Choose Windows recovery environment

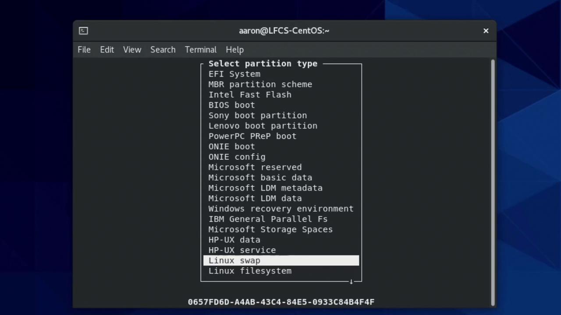(281, 209)
